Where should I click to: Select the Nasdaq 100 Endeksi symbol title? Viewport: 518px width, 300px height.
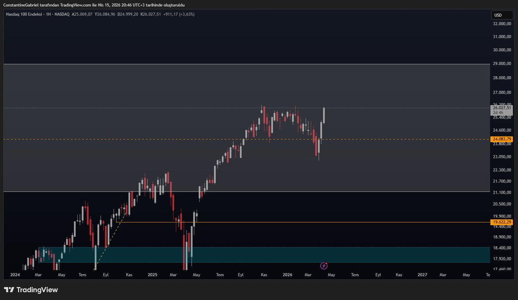pyautogui.click(x=24, y=14)
